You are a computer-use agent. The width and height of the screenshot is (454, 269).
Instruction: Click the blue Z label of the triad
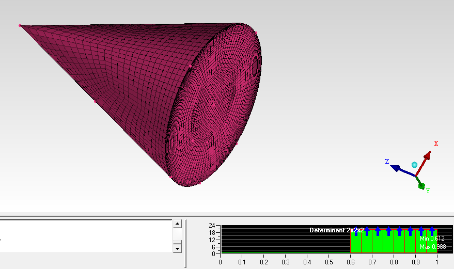click(x=387, y=162)
